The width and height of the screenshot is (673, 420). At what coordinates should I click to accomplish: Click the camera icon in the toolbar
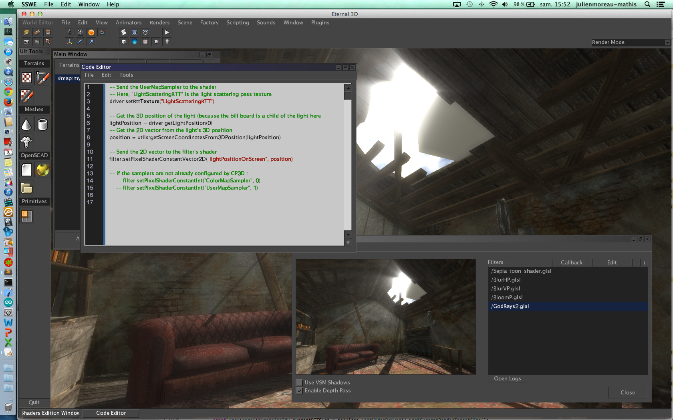click(x=26, y=41)
